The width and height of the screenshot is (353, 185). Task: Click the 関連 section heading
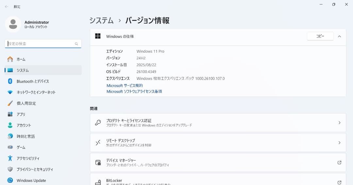coord(94,109)
